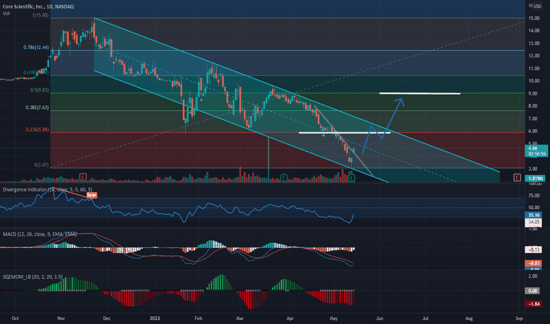The height and width of the screenshot is (324, 550).
Task: Click the 7.00 price scale label
Action: pyautogui.click(x=533, y=118)
